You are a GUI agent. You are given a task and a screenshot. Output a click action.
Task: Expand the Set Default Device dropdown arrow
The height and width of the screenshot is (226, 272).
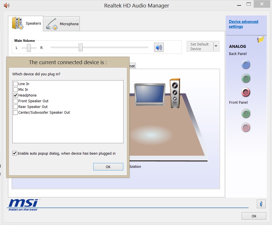(216, 46)
